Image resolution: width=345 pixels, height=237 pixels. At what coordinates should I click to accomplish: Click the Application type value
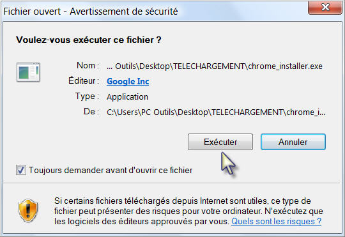127,97
